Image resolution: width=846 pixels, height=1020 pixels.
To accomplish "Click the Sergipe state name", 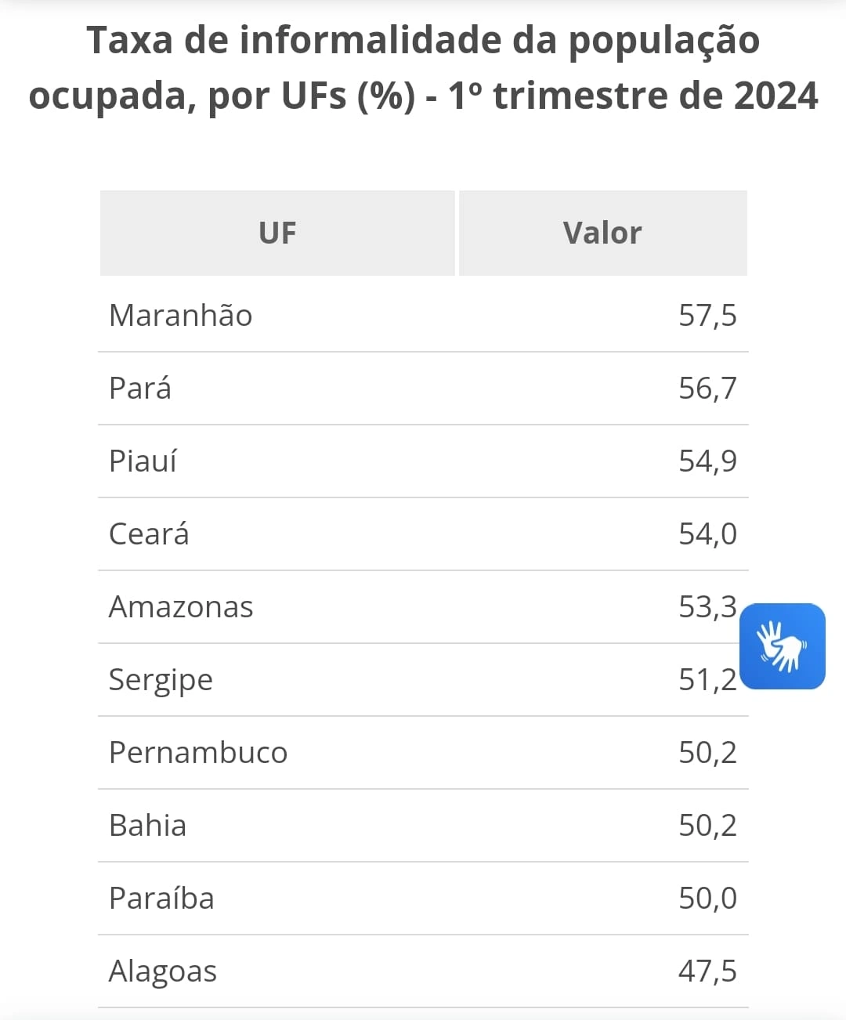I will click(x=161, y=680).
